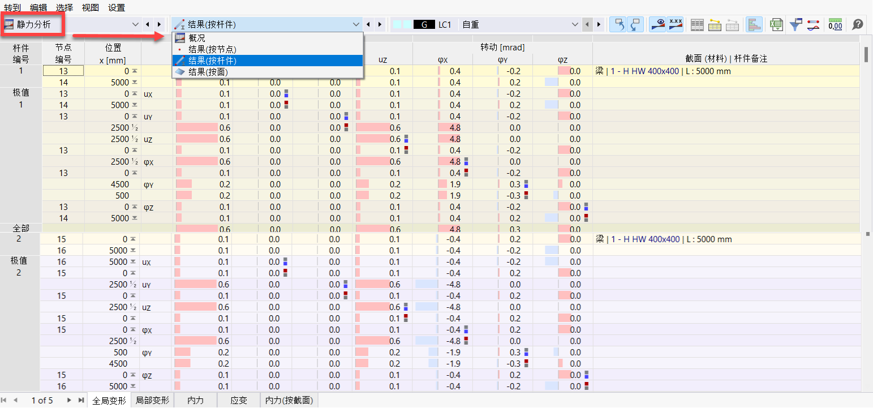Click the x.xx show result values icon
The height and width of the screenshot is (408, 873).
click(x=676, y=24)
